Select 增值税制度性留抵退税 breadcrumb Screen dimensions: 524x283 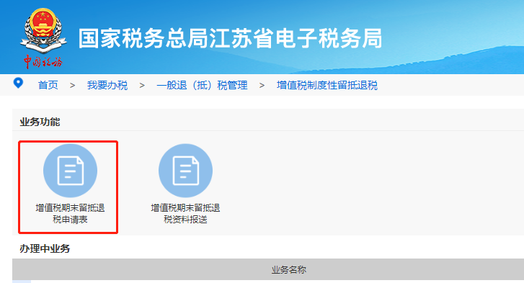tap(327, 85)
